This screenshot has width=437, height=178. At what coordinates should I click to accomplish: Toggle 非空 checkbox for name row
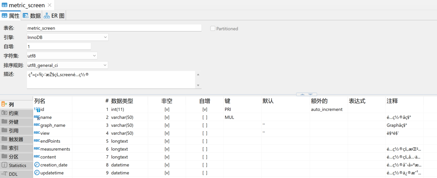click(x=167, y=117)
